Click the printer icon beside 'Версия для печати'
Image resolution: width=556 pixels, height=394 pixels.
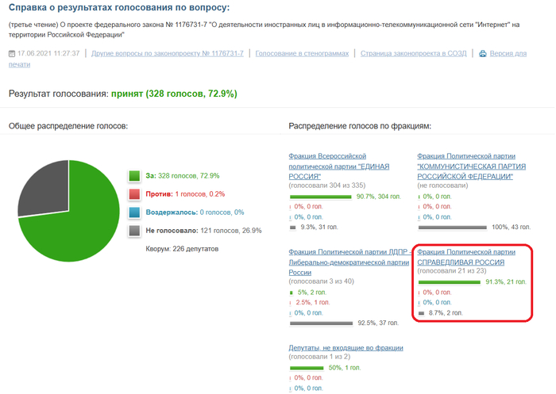pos(480,54)
